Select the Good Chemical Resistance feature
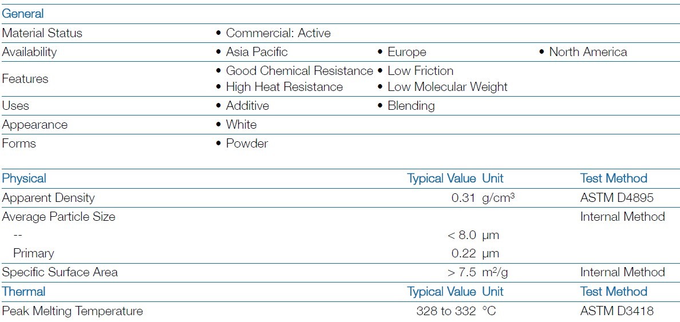The width and height of the screenshot is (680, 322). [299, 71]
